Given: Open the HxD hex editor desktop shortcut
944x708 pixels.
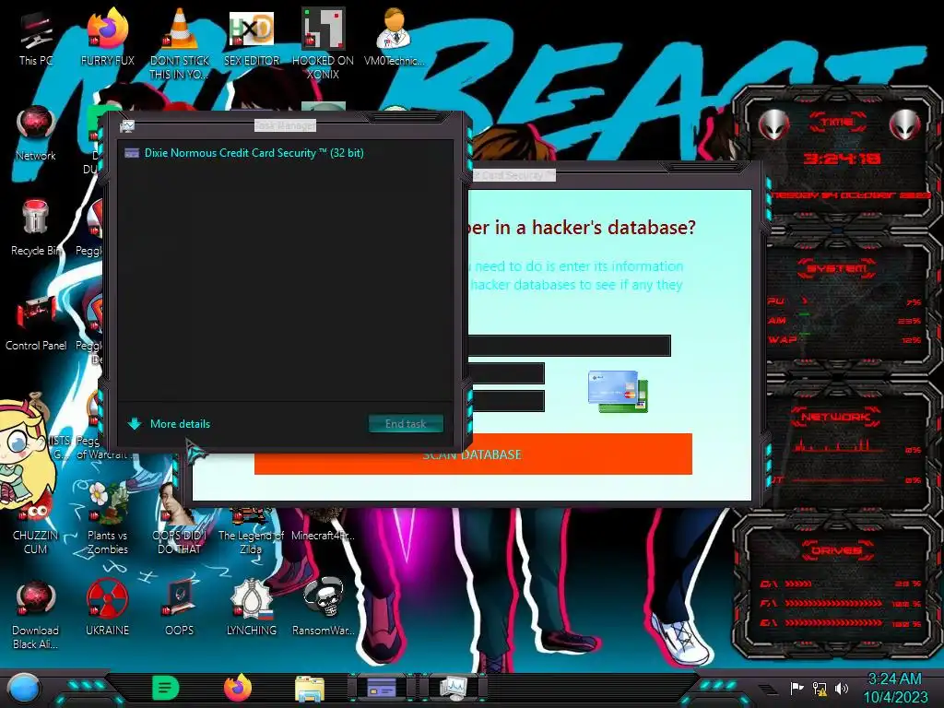Looking at the screenshot, I should [x=252, y=37].
